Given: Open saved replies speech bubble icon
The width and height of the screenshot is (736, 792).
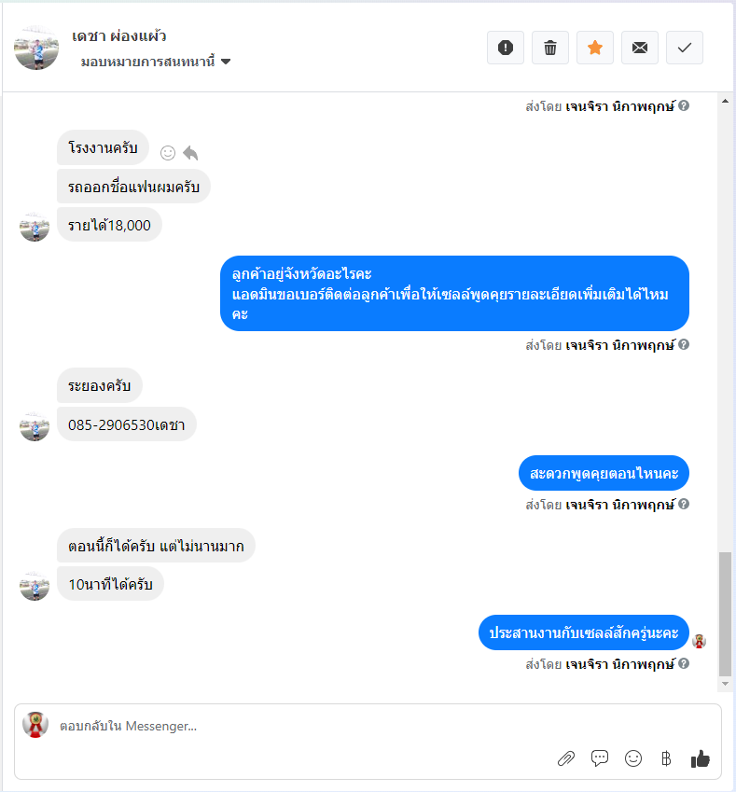Looking at the screenshot, I should pyautogui.click(x=600, y=758).
